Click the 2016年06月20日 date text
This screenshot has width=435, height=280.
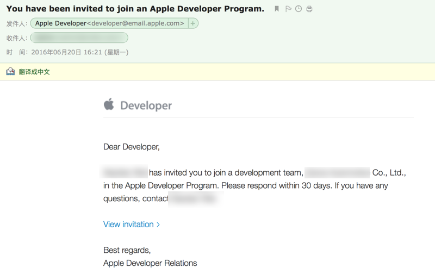(56, 53)
